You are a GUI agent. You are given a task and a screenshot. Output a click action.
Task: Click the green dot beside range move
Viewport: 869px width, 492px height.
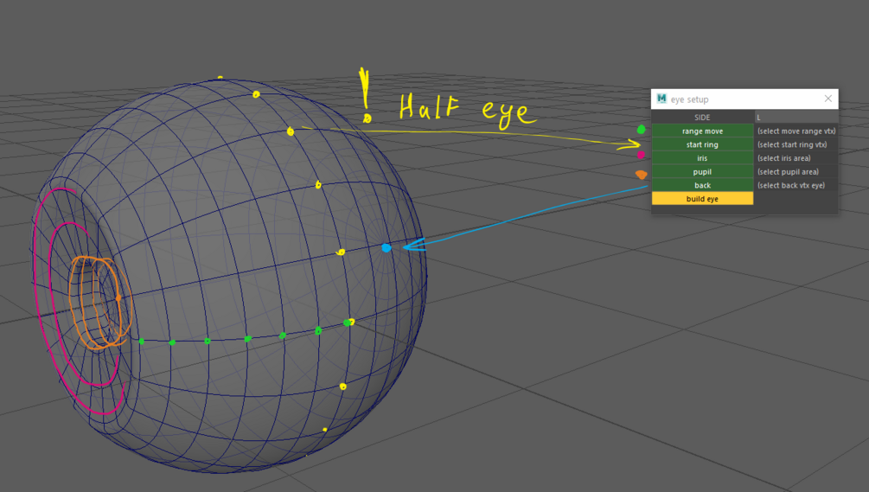point(642,130)
